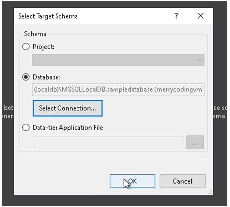
Task: Click the Data-tier Application File label
Action: [x=68, y=128]
